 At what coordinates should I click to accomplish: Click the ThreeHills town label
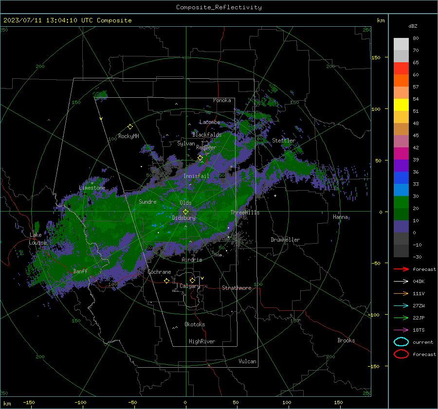point(245,213)
